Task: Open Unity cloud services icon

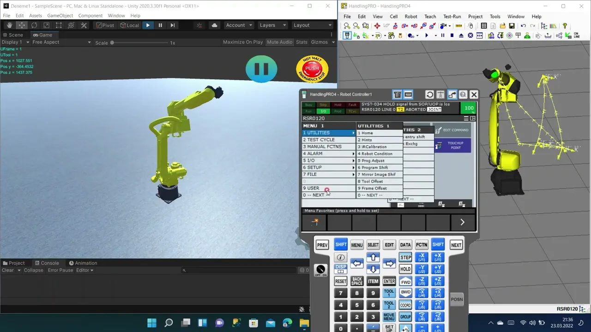Action: (215, 25)
